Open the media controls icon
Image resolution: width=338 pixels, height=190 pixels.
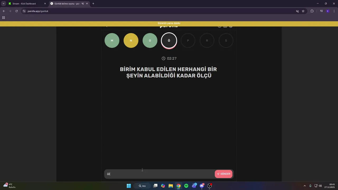point(321,11)
